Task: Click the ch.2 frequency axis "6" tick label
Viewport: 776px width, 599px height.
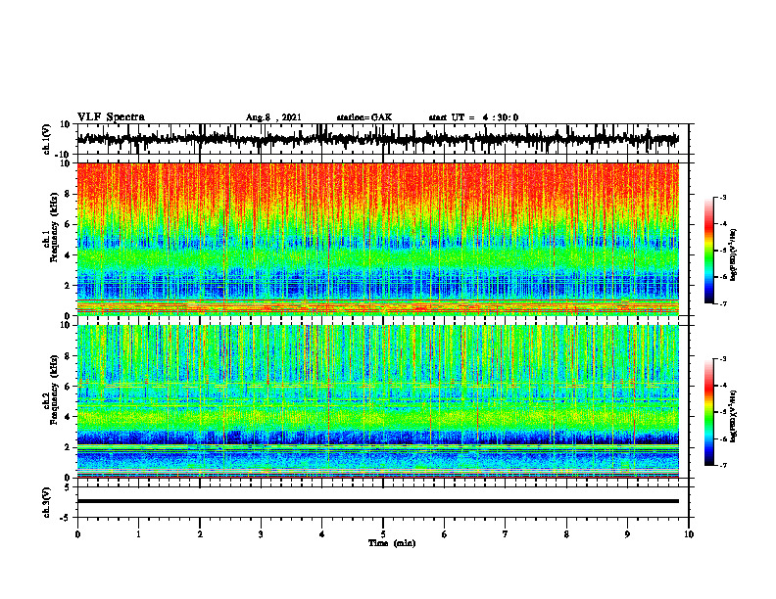Action: [68, 387]
